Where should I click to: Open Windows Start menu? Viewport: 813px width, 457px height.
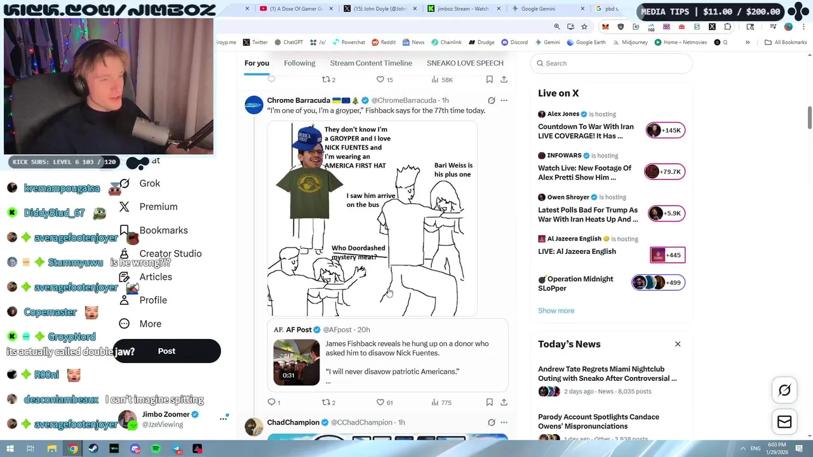10,449
